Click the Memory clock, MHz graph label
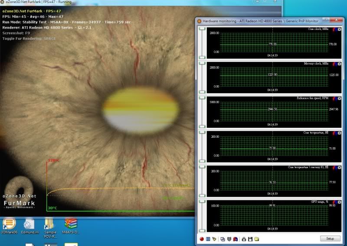Viewport: 347px width, 246px height. pyautogui.click(x=316, y=64)
